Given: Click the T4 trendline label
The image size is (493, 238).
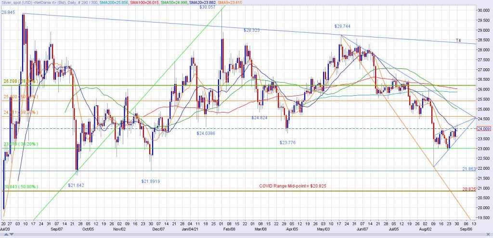Looking at the screenshot, I should (458, 40).
